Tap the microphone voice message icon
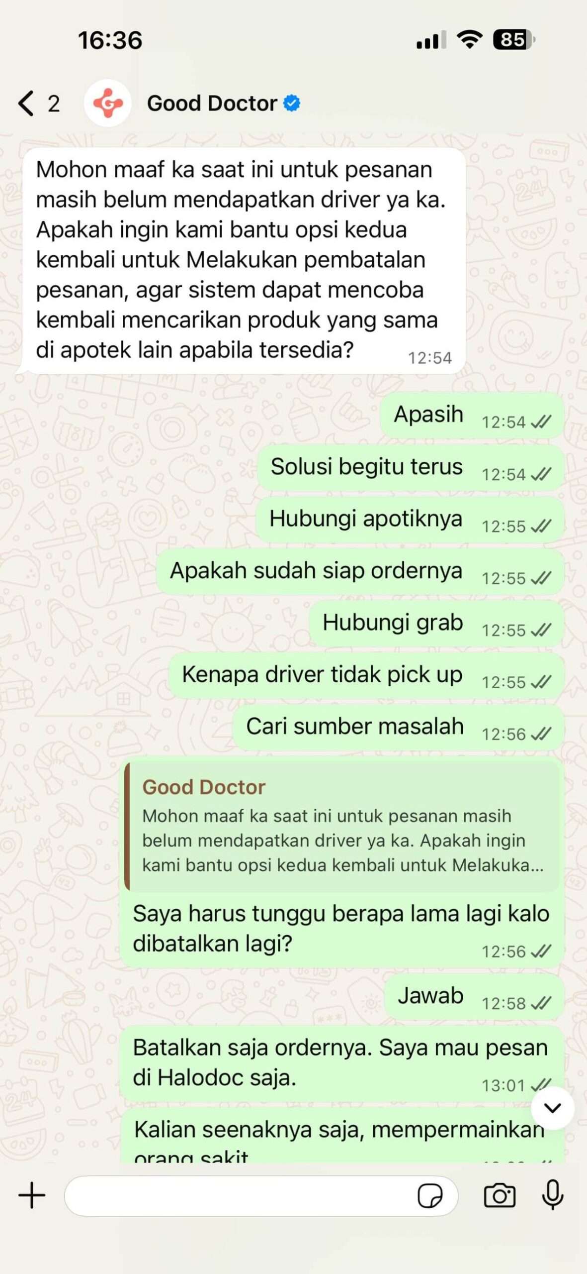587x1274 pixels. point(553,1195)
